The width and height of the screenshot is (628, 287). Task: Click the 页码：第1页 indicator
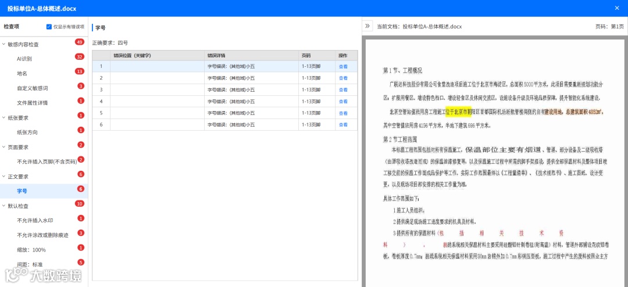pos(609,26)
